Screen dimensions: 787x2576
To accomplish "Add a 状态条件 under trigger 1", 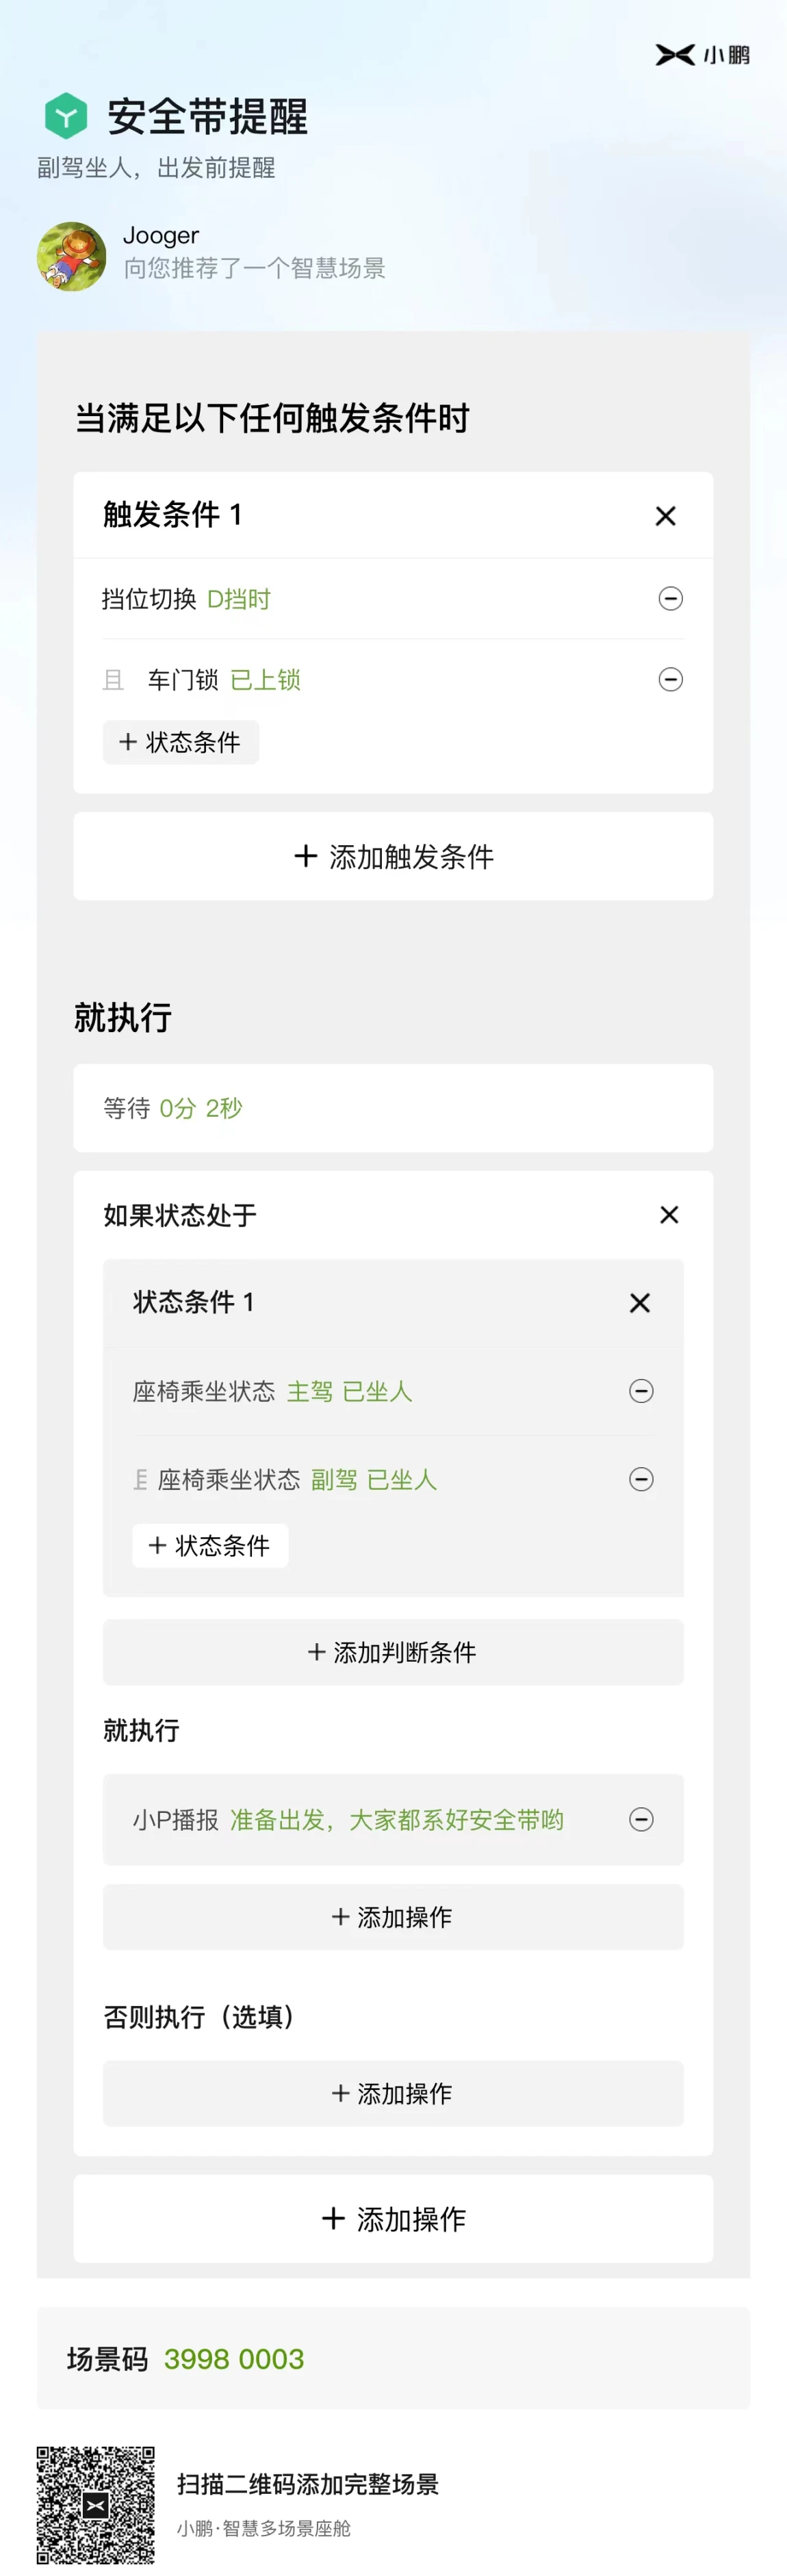I will 181,742.
